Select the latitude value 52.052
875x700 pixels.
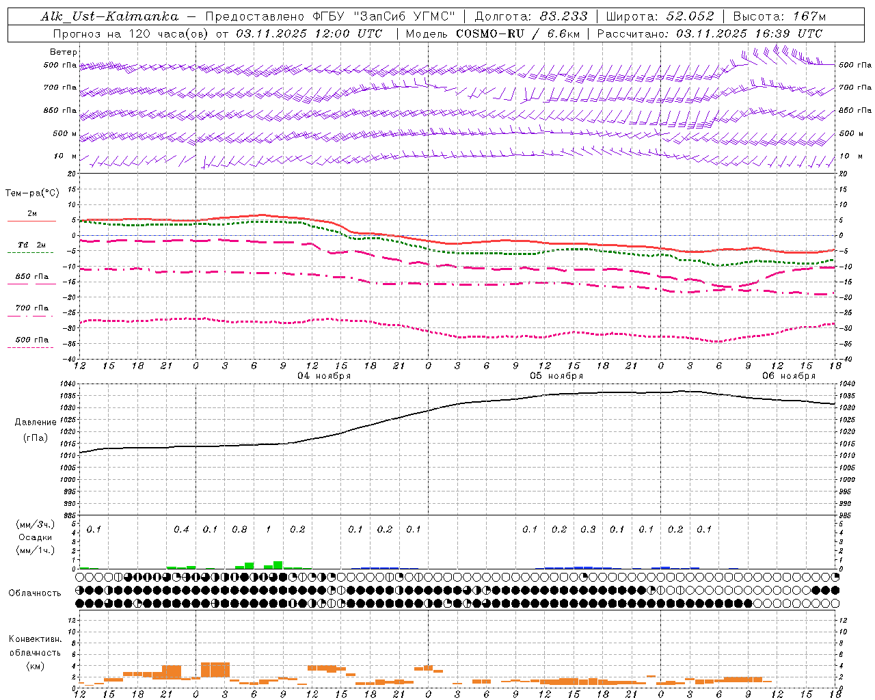[690, 16]
